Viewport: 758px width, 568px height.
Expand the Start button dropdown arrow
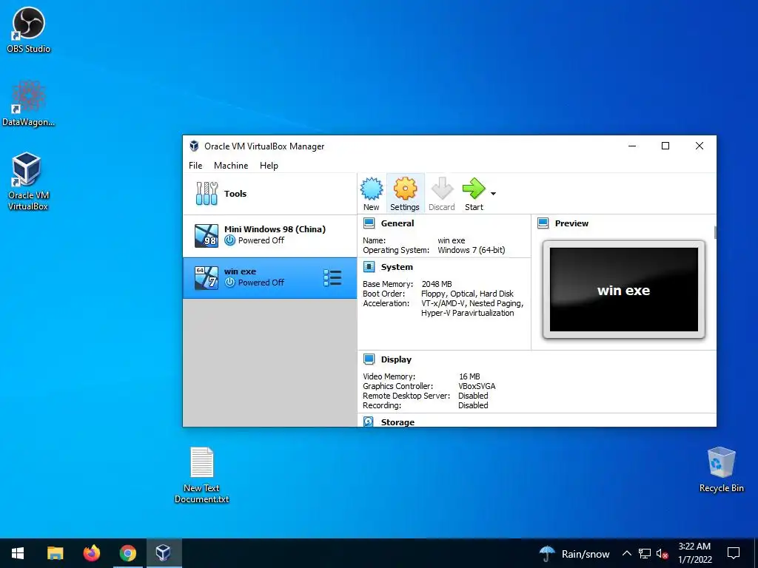(x=493, y=194)
